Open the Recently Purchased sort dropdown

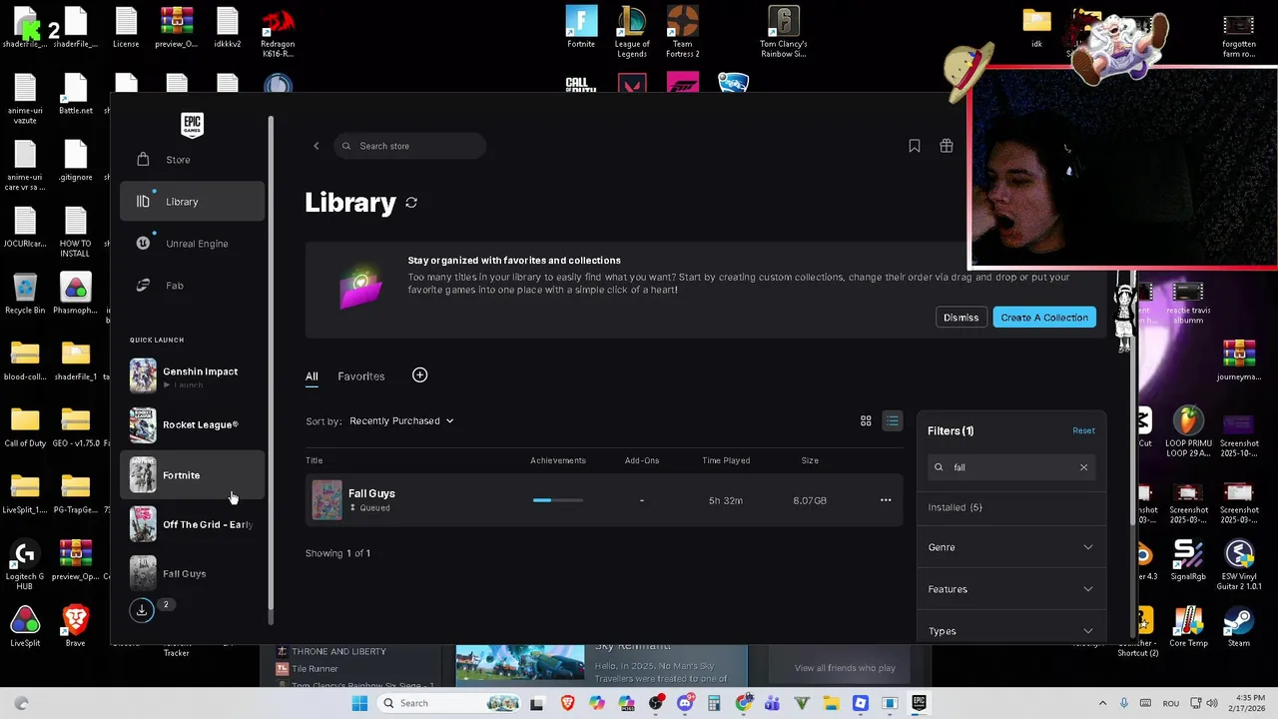(401, 421)
